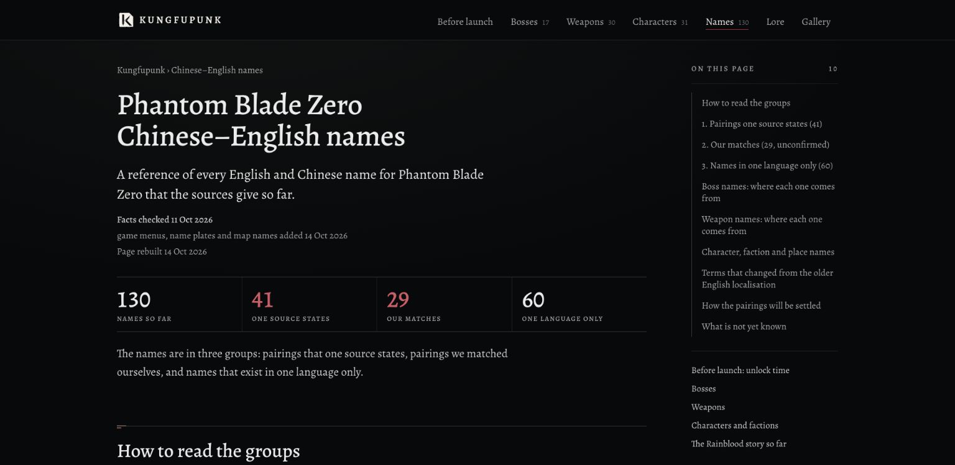Viewport: 955px width, 465px height.
Task: Open the Before launch nav item
Action: (x=465, y=22)
